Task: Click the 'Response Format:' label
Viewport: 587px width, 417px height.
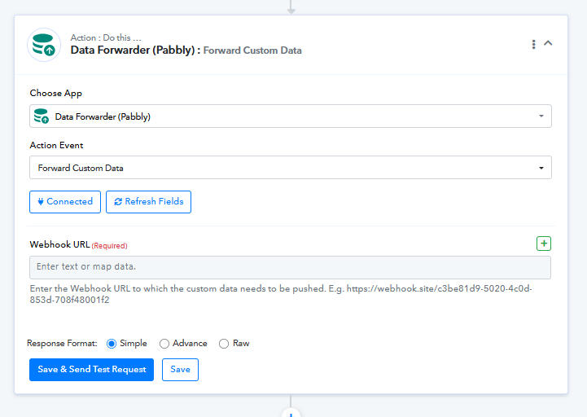Action: pyautogui.click(x=62, y=344)
